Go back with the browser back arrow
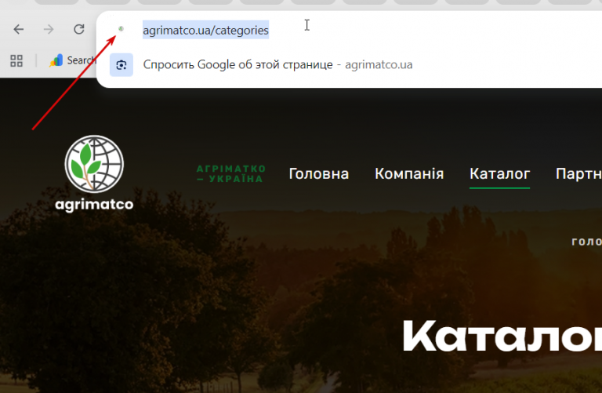The width and height of the screenshot is (602, 393). click(19, 29)
